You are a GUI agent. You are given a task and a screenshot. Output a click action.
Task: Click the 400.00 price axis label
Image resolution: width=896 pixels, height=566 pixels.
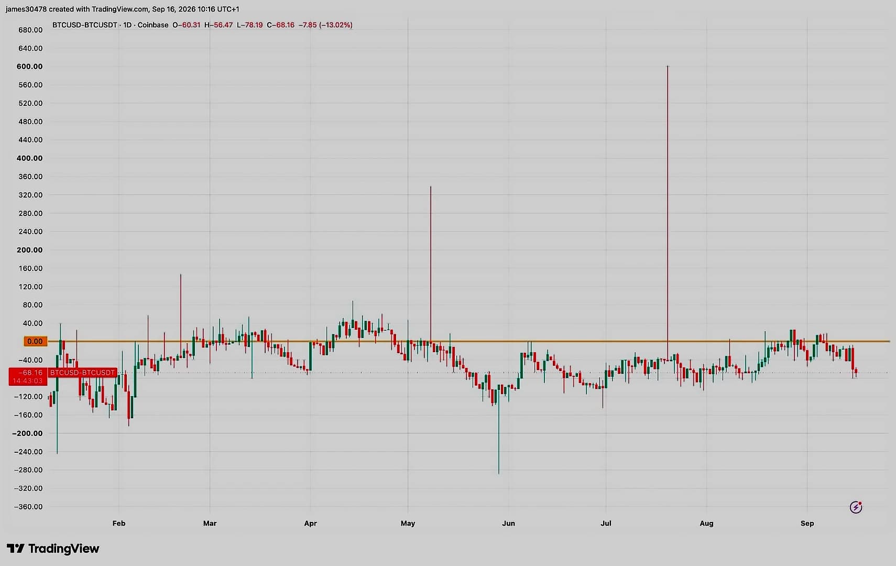[x=30, y=158]
